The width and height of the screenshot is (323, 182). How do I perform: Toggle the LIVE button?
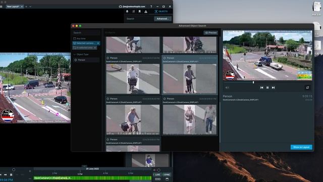pos(157,174)
